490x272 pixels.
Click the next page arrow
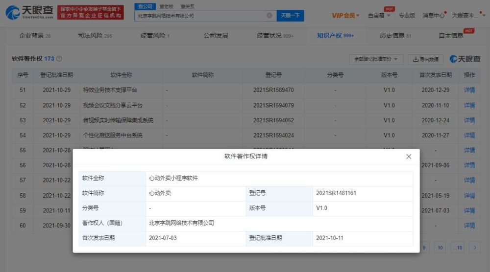(x=475, y=248)
